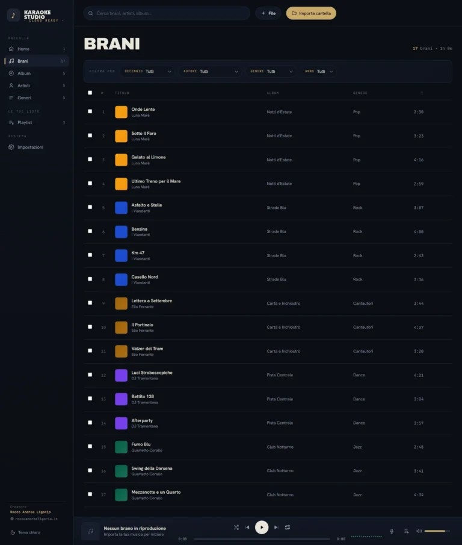Click the orange cover of Onde Lente
The width and height of the screenshot is (462, 545).
pyautogui.click(x=121, y=112)
